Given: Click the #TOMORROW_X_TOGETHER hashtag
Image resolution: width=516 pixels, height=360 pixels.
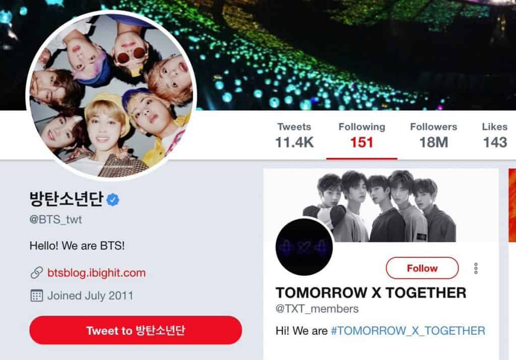Looking at the screenshot, I should pyautogui.click(x=408, y=331).
